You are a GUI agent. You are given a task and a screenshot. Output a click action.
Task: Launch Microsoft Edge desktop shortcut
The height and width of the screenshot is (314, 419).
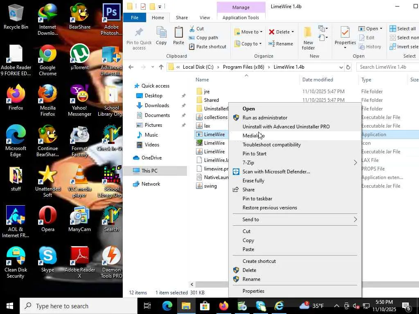[x=16, y=141]
